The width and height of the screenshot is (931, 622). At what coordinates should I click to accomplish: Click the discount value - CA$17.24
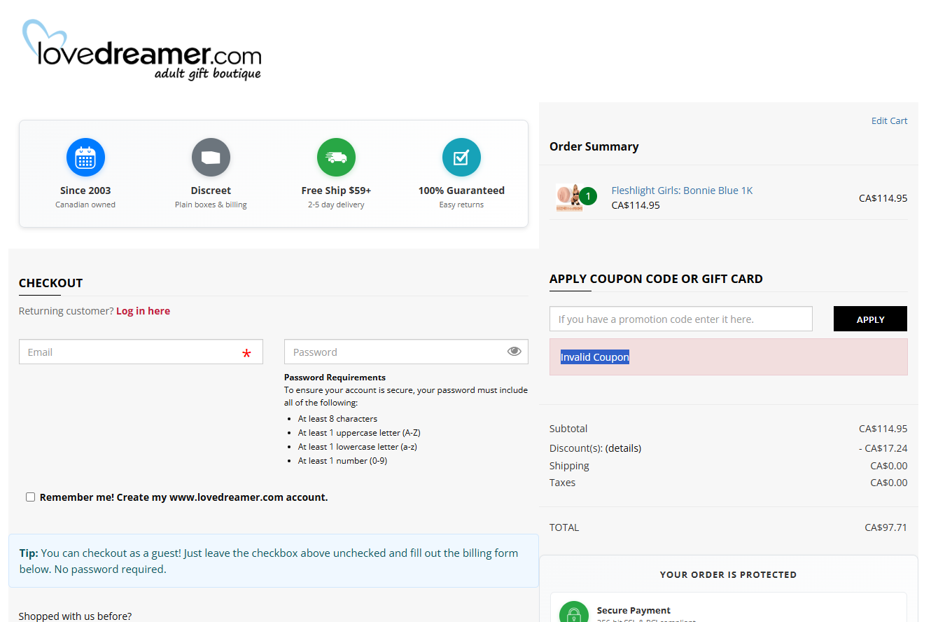tap(883, 448)
